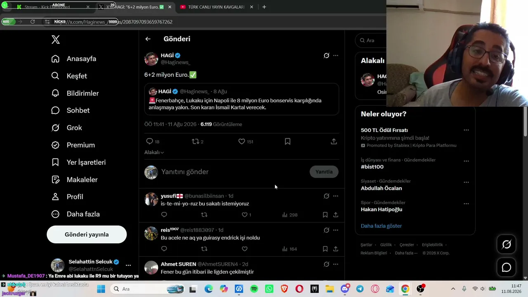Open more options for #bist100 trend
This screenshot has height=297, width=528.
click(x=466, y=161)
